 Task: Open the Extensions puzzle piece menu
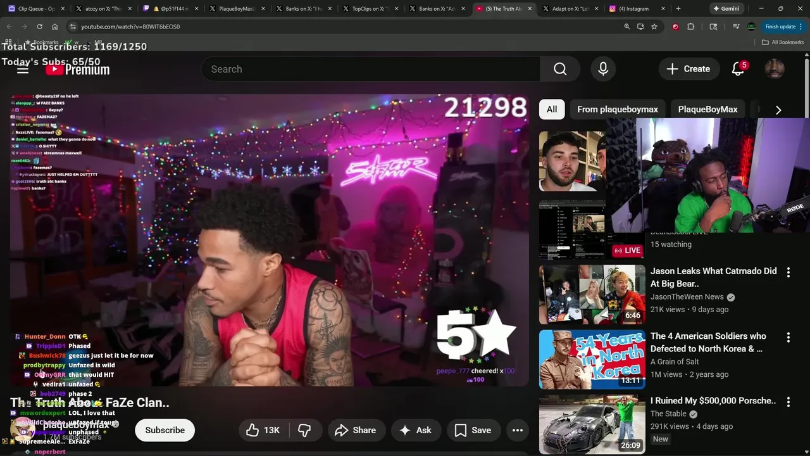coord(690,27)
